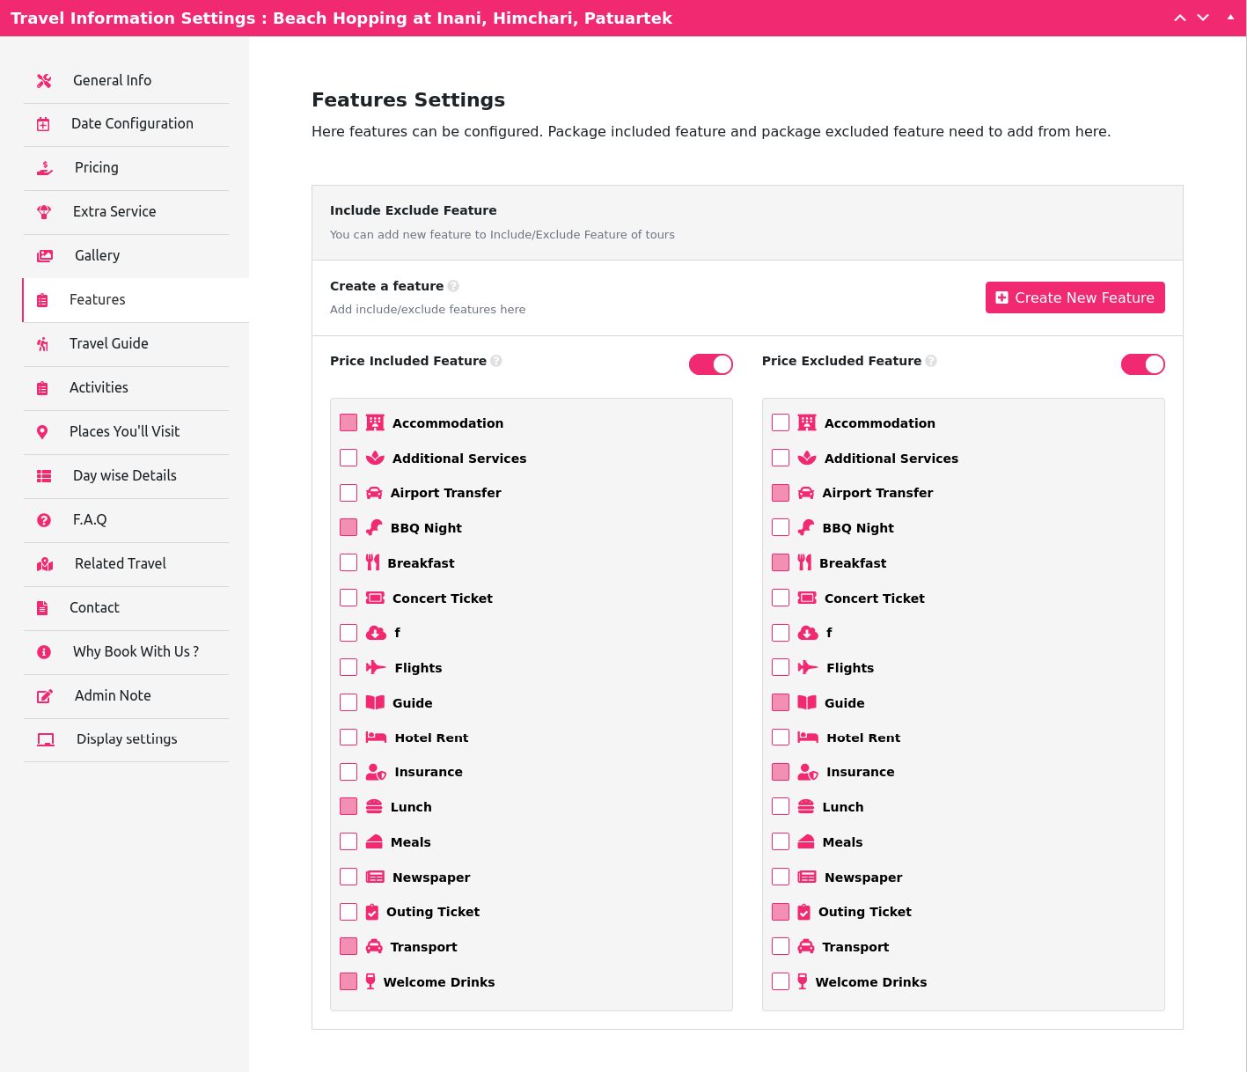Uncheck excluded Outing Ticket checkbox
Viewport: 1247px width, 1072px height.
tap(781, 912)
